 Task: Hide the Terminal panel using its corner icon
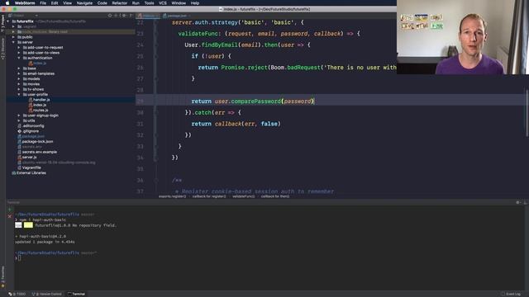pos(526,202)
